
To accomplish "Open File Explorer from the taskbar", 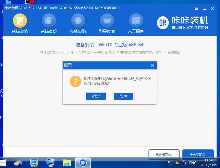I will (67, 163).
